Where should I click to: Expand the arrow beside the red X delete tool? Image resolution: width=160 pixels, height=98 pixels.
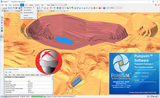point(52,8)
